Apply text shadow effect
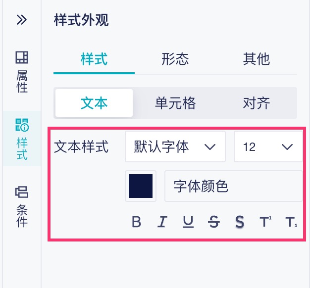The image size is (310, 288). tap(240, 222)
